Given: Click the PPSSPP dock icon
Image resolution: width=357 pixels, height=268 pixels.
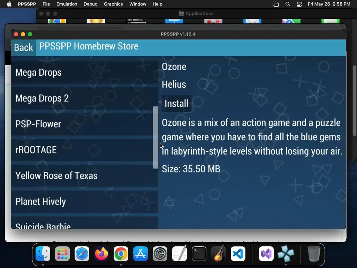Looking at the screenshot, I should coord(286,254).
